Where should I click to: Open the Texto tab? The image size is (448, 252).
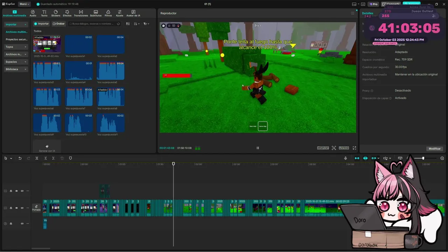44,13
